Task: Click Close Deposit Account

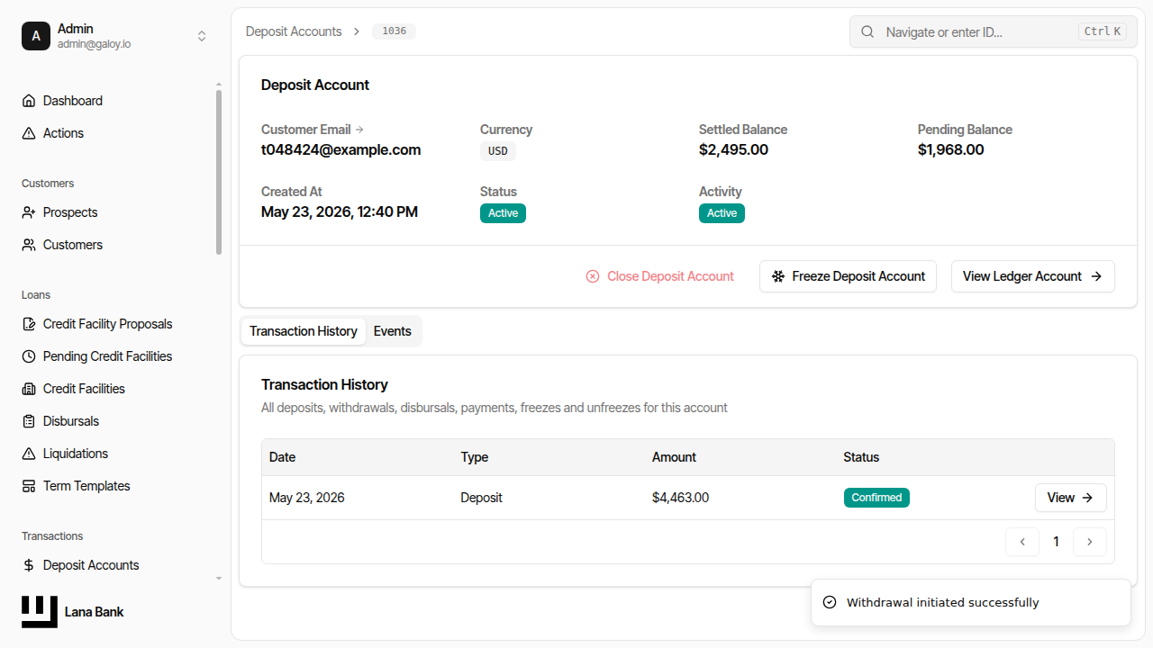Action: coord(660,276)
